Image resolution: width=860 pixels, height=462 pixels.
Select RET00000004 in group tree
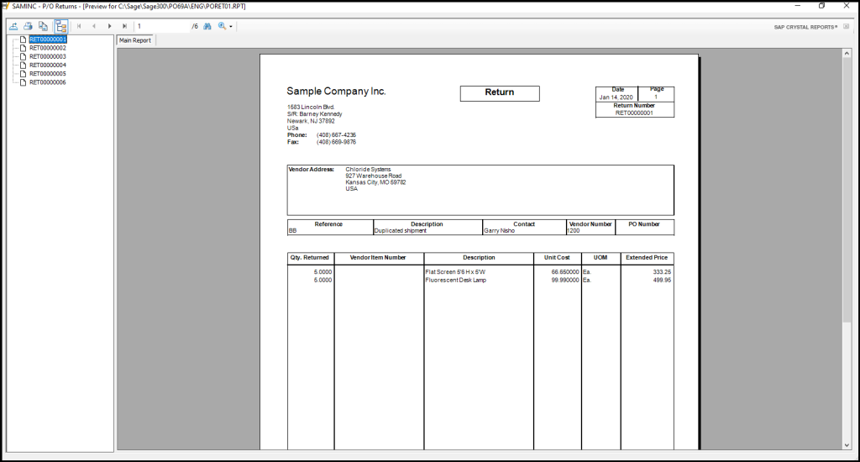[x=48, y=65]
